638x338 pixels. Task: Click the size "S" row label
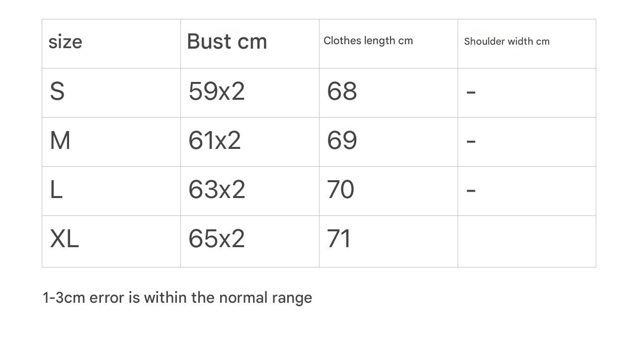(57, 92)
